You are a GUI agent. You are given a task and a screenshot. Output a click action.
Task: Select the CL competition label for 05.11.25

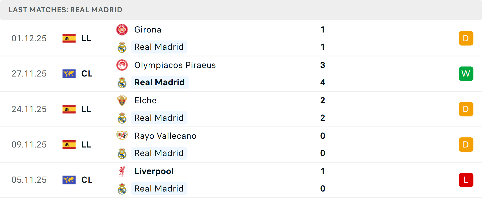point(87,180)
